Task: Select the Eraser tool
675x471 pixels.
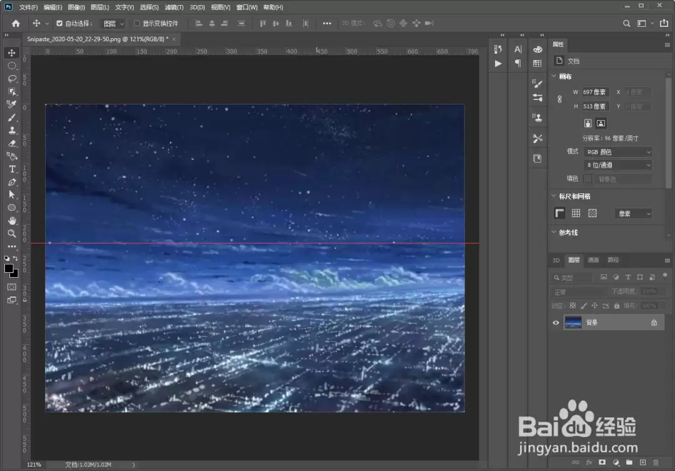Action: [12, 143]
